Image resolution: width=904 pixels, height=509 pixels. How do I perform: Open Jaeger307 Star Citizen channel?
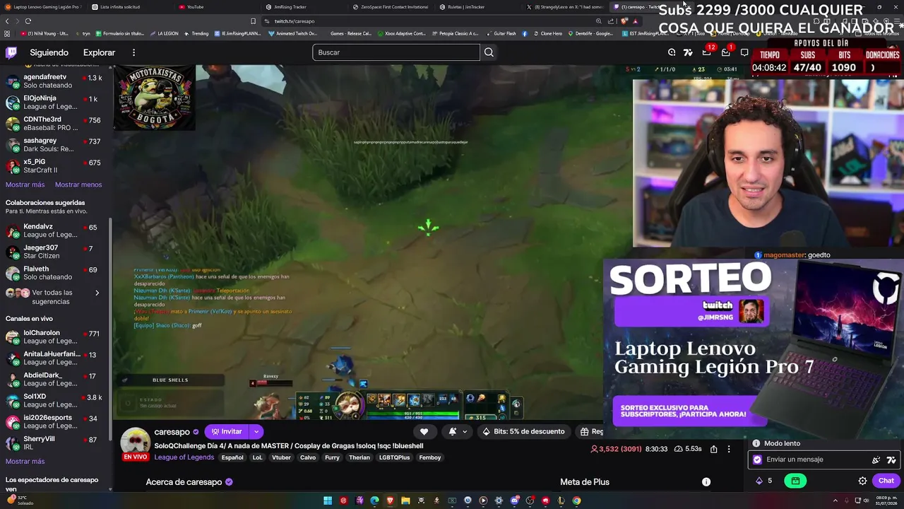coord(55,252)
